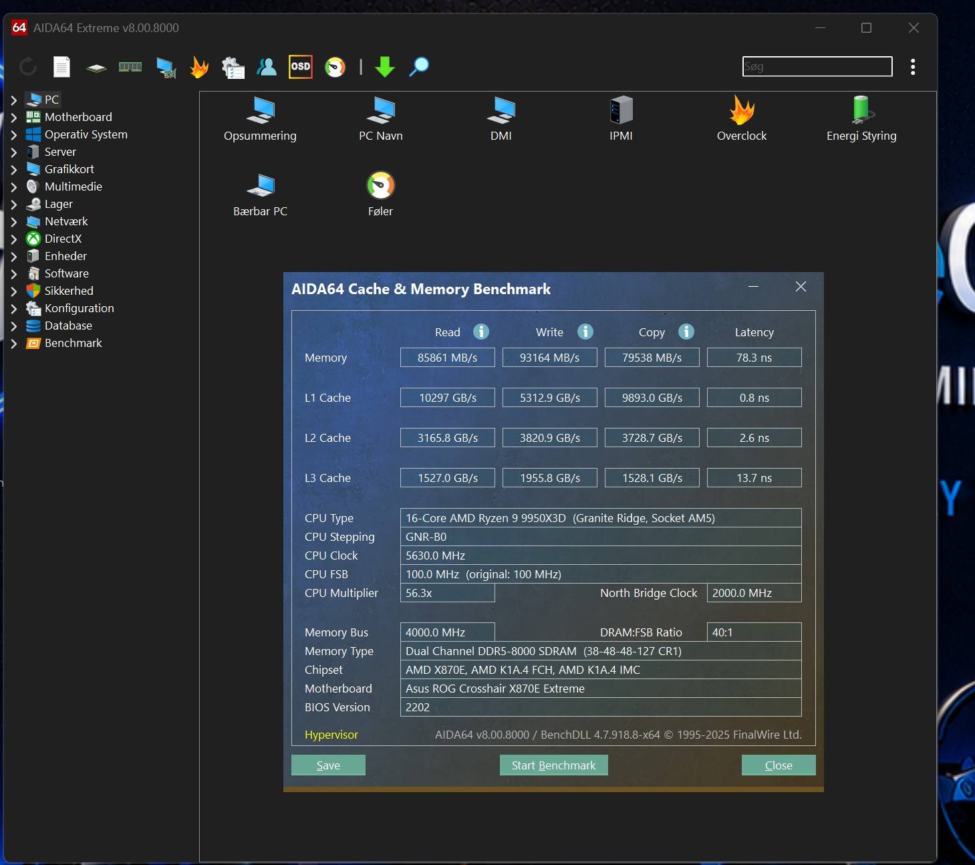975x865 pixels.
Task: Open the IPMI page icon
Action: [x=621, y=119]
